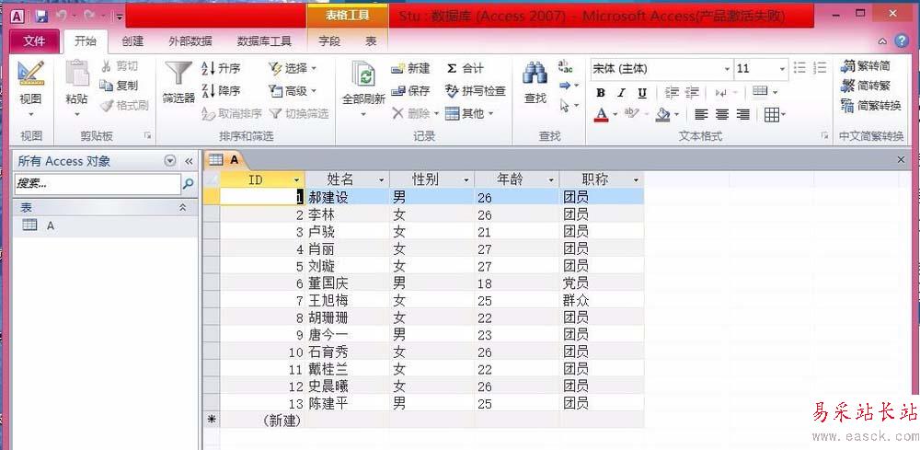
Task: Toggle Italic text formatting
Action: (x=621, y=93)
